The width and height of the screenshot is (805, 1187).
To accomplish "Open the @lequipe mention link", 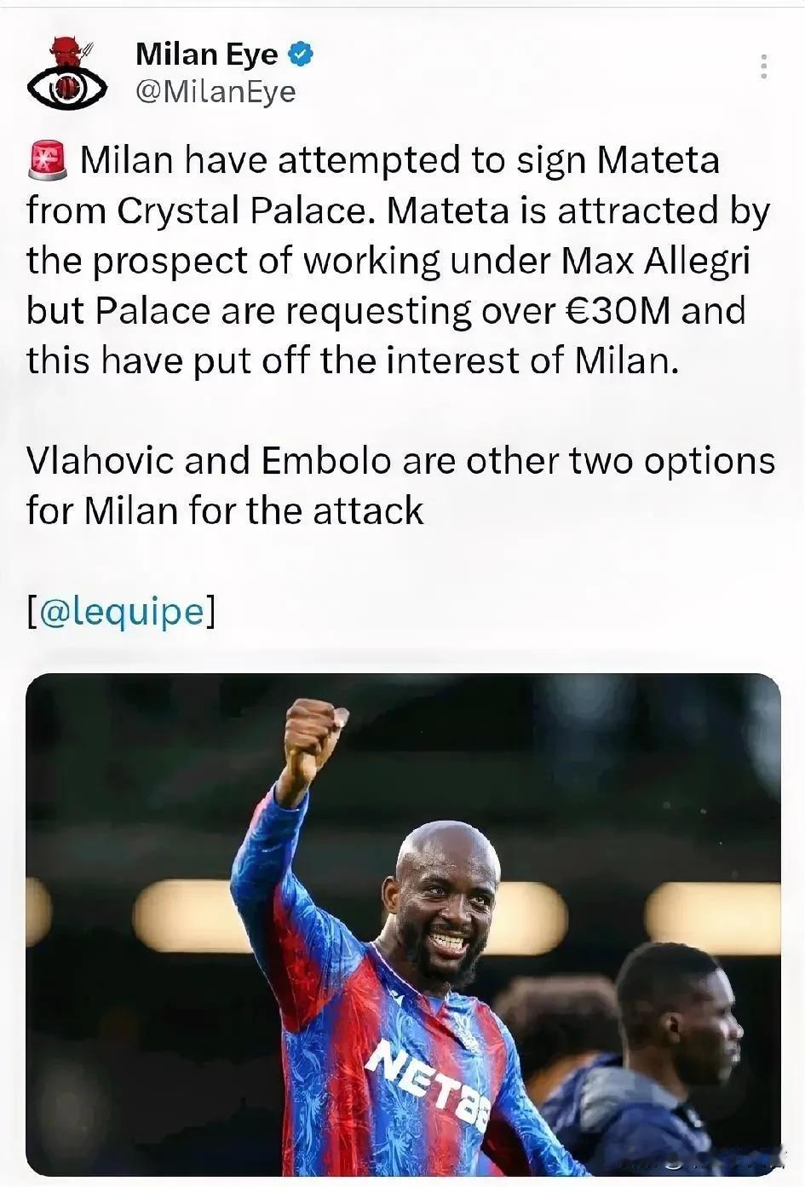I will point(121,611).
